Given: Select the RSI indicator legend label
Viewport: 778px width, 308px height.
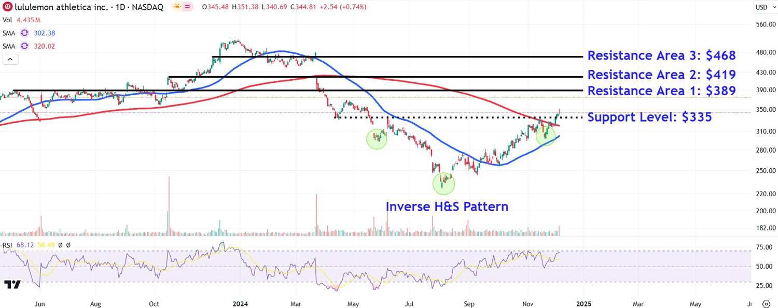Looking at the screenshot, I should click(x=7, y=245).
